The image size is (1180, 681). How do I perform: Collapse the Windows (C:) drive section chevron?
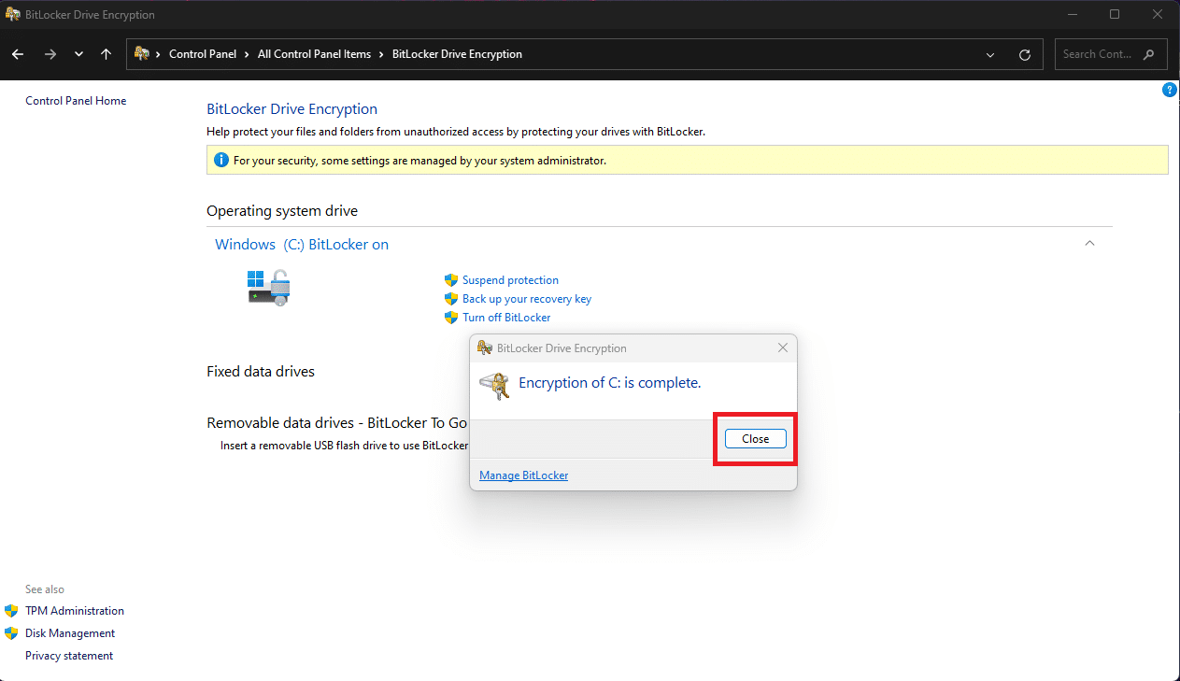[1089, 243]
